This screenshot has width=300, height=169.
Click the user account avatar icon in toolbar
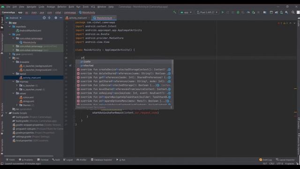click(298, 12)
